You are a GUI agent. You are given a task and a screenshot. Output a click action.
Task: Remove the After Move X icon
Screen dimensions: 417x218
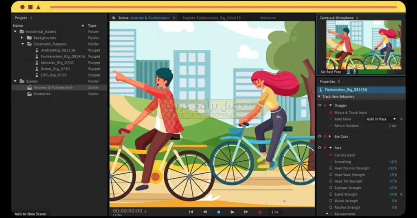pos(401,120)
